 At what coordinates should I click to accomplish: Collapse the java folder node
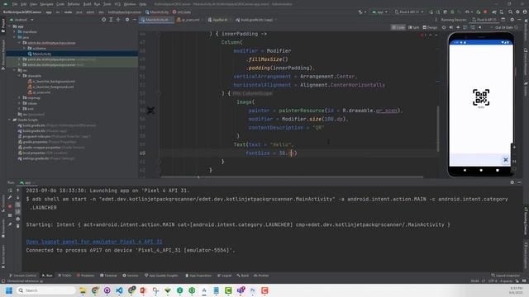coord(15,37)
